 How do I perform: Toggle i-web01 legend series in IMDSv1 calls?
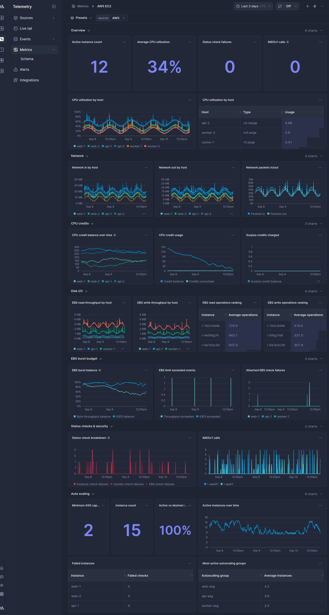pos(211,484)
